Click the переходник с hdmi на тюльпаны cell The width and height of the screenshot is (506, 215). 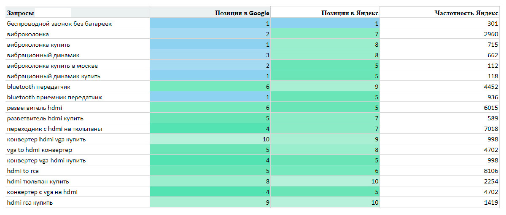78,129
